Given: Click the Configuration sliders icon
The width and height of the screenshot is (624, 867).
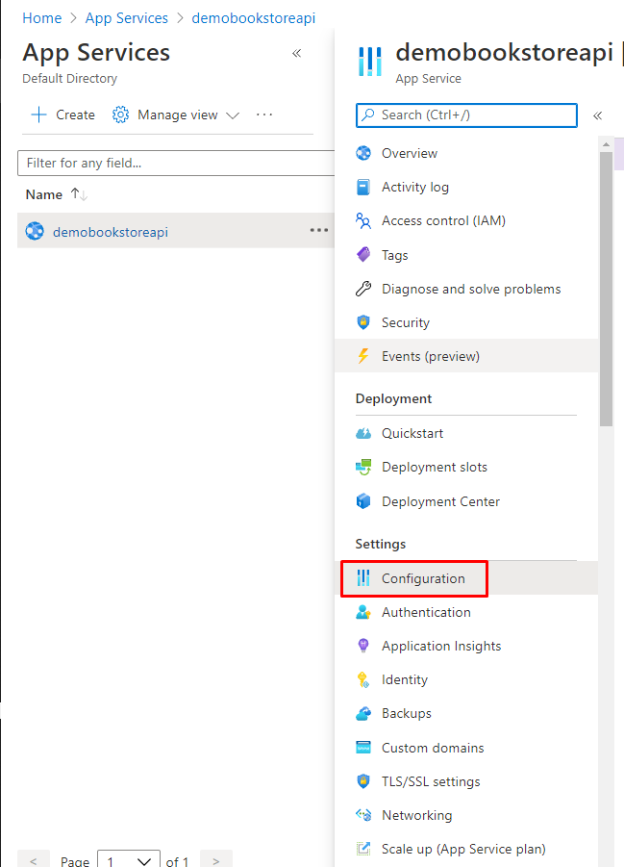Looking at the screenshot, I should pos(363,577).
